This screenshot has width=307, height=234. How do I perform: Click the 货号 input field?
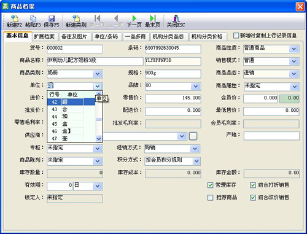click(75, 49)
